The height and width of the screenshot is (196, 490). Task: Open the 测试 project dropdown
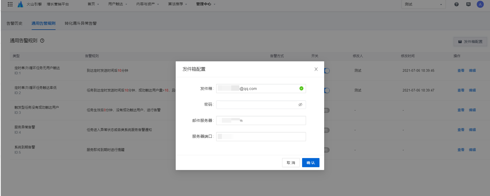point(423,4)
